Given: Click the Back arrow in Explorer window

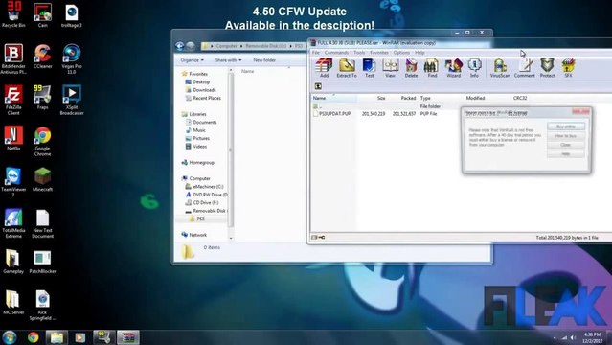Looking at the screenshot, I should tap(179, 46).
